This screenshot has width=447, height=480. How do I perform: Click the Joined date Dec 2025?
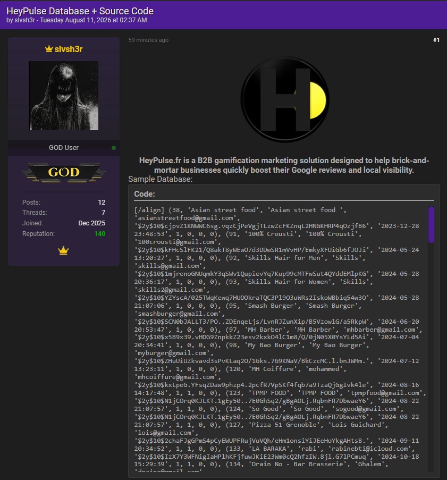92,223
